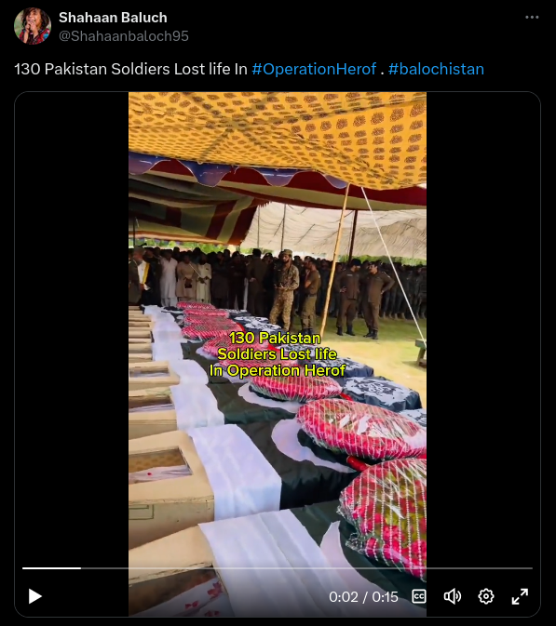Image resolution: width=556 pixels, height=626 pixels.
Task: Play the video
Action: point(35,596)
